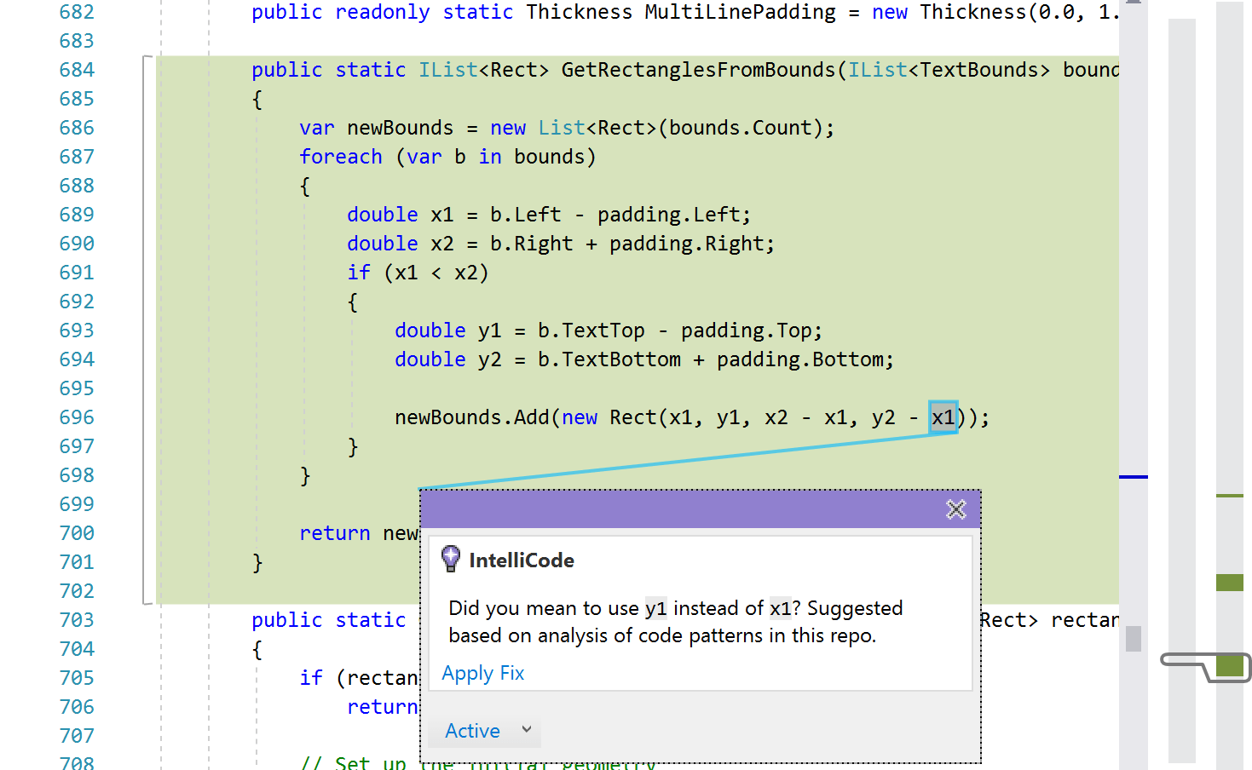
Task: Click padding.Right on line 690
Action: 686,244
